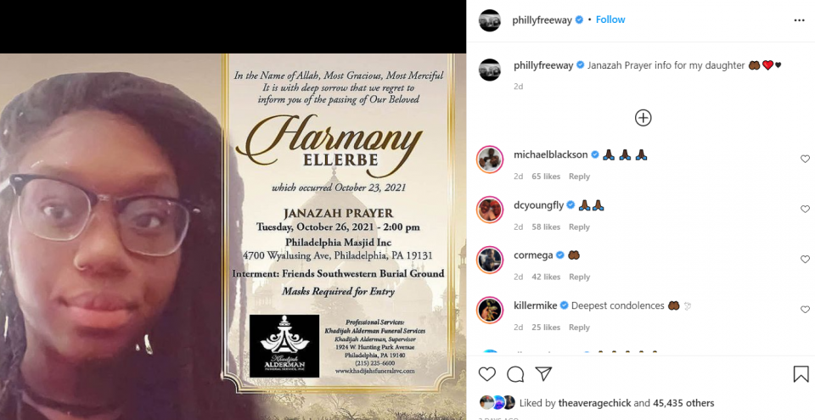Like the post with heart icon
The height and width of the screenshot is (420, 815).
coord(487,373)
